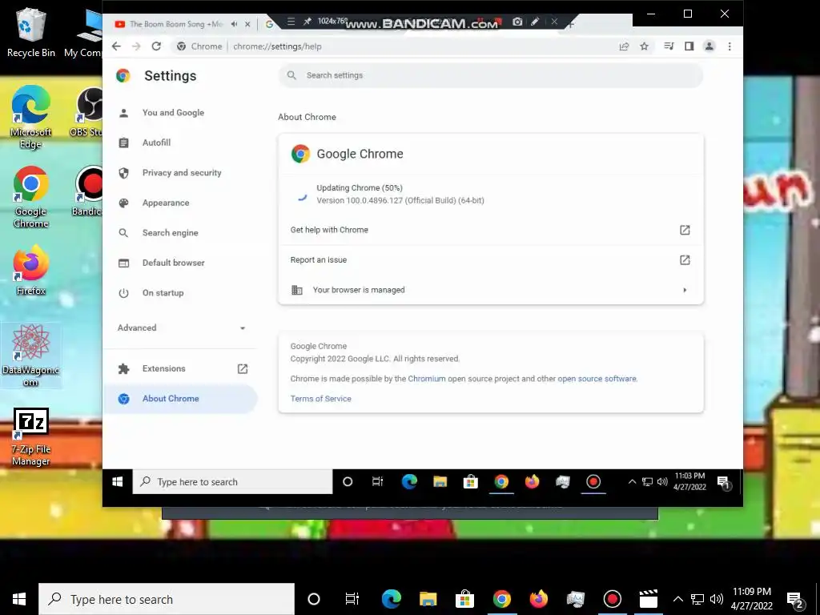820x615 pixels.
Task: Select DataWagon.com desktop shortcut
Action: [31, 356]
